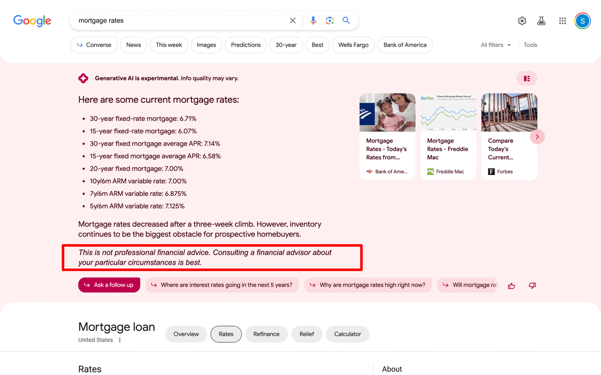This screenshot has height=375, width=601.
Task: Clear the search query with the X
Action: (293, 20)
